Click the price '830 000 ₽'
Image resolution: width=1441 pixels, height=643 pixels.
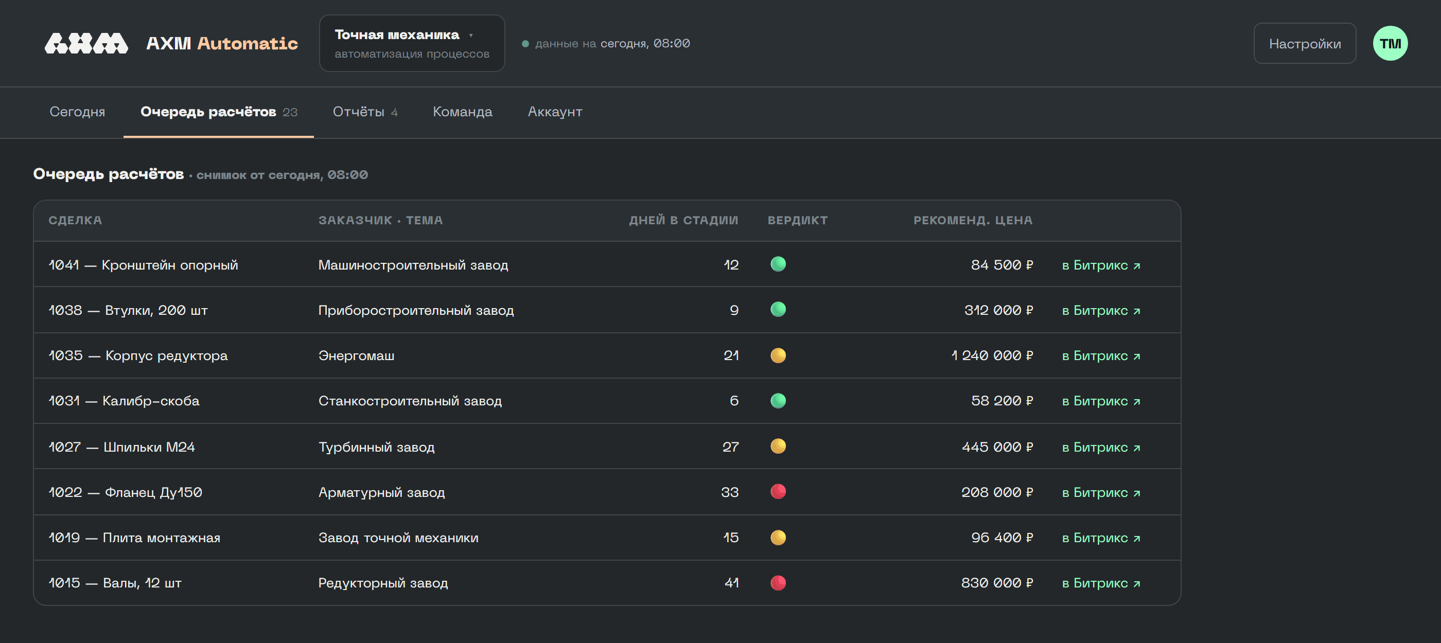[997, 583]
